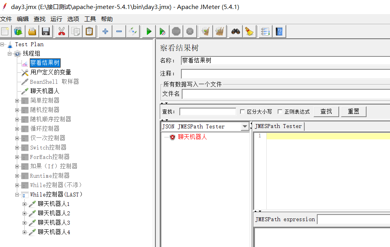This screenshot has width=390, height=247.
Task: Save the test plan with floppy icon
Action: click(x=46, y=32)
